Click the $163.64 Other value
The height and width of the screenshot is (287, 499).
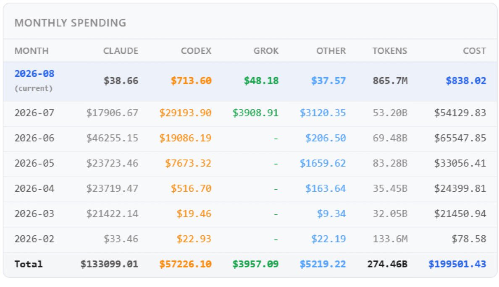[326, 188]
